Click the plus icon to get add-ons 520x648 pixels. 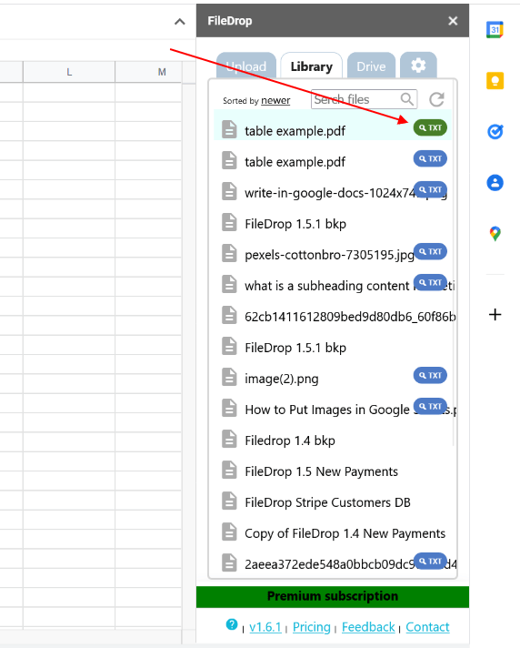coord(495,315)
